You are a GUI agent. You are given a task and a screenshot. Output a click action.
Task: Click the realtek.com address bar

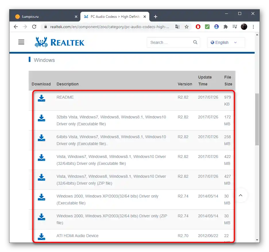coord(109,27)
